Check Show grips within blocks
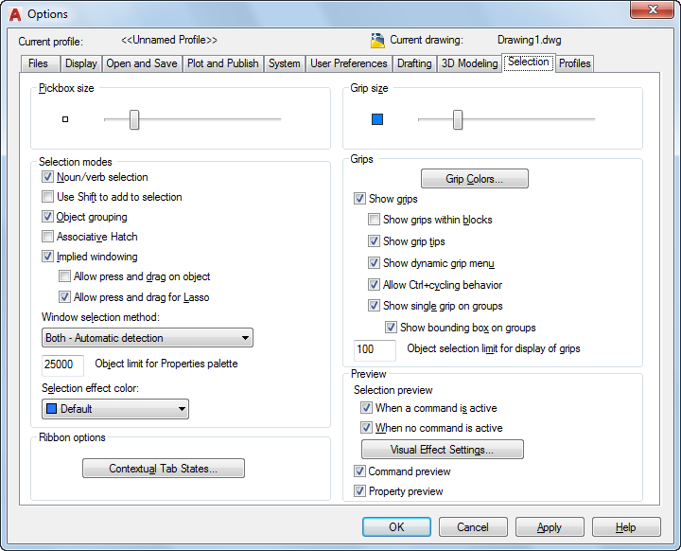The width and height of the screenshot is (681, 551). (x=375, y=220)
